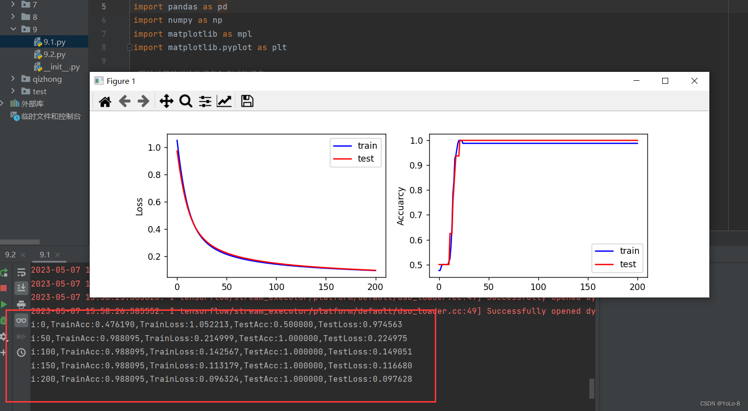Screen dimensions: 748x411
Task: Expand folder 7 in project tree
Action: point(13,4)
